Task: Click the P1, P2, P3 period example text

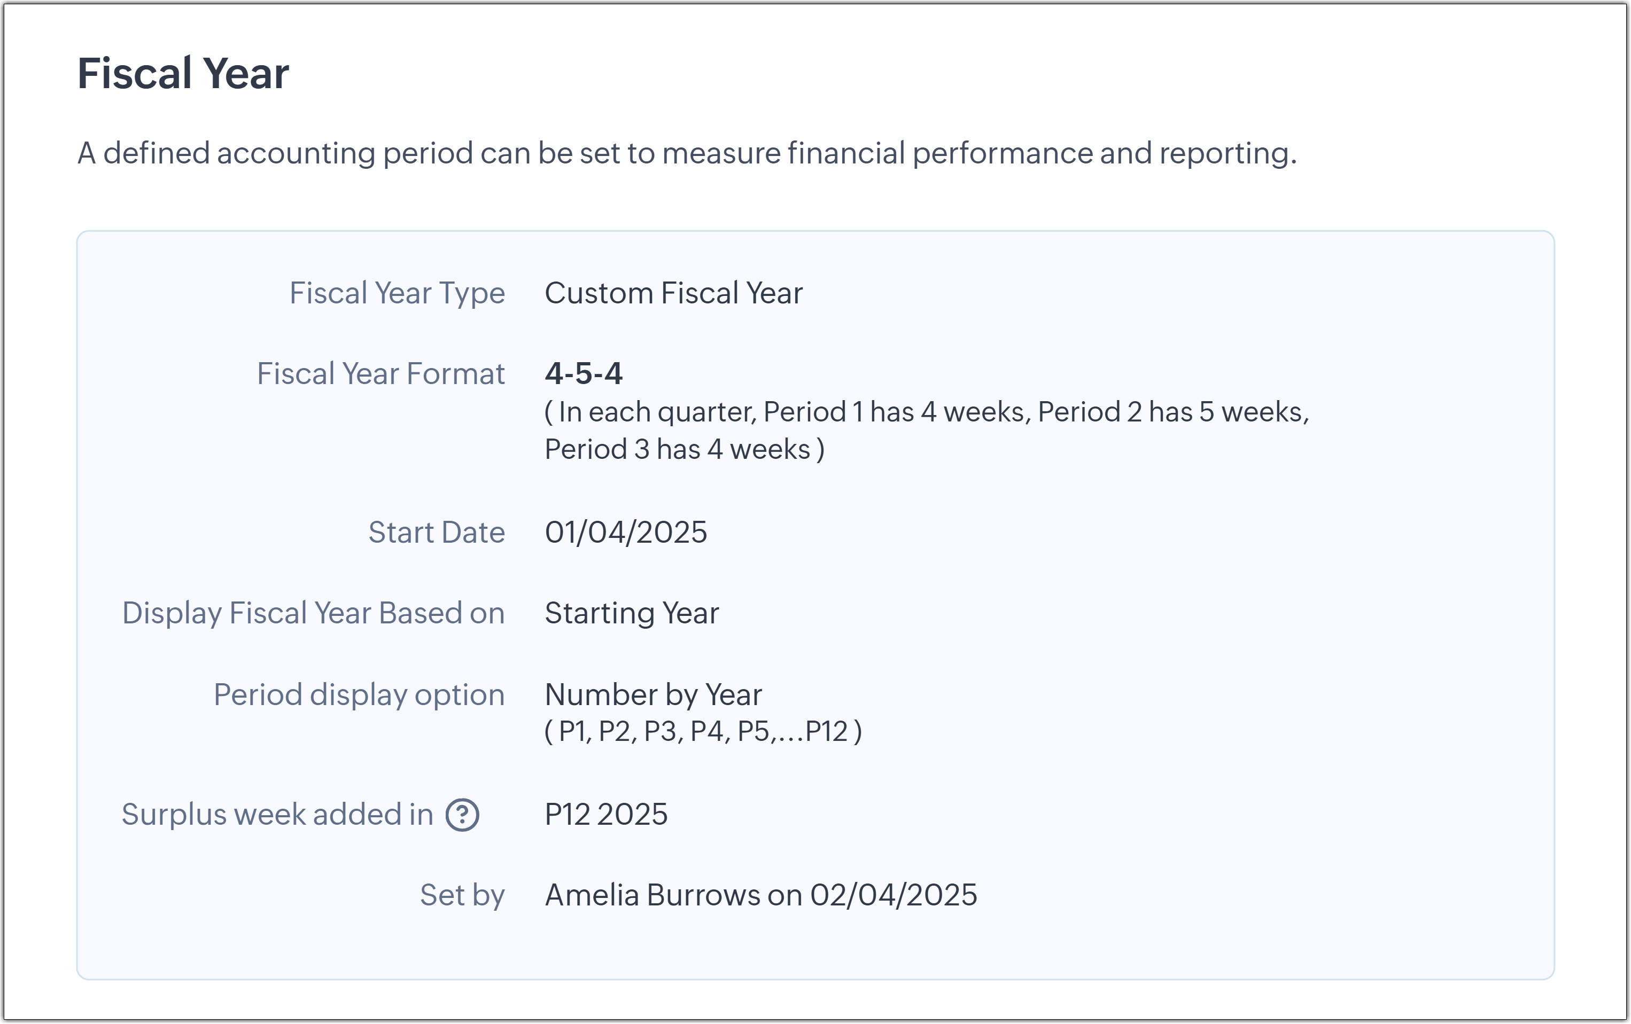Action: pos(702,731)
